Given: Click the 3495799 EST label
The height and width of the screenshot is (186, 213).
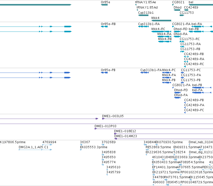Looking at the screenshot, I should (113, 172).
